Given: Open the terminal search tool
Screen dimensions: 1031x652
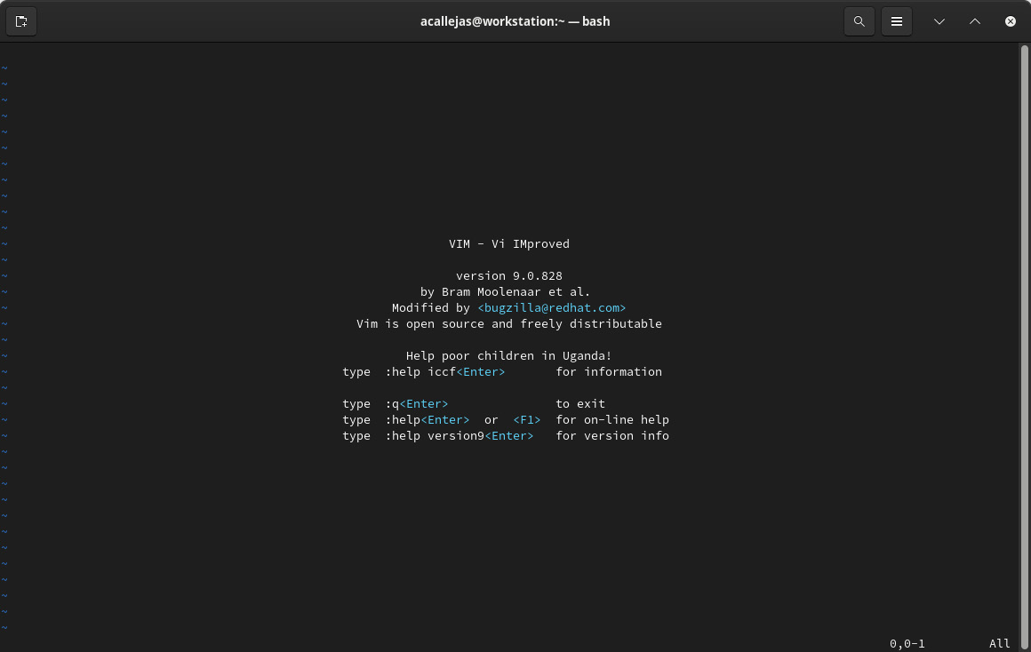Looking at the screenshot, I should pyautogui.click(x=859, y=21).
